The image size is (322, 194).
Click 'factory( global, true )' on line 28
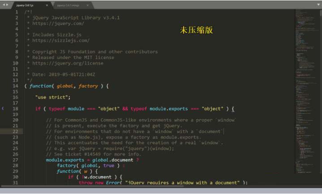(88, 165)
